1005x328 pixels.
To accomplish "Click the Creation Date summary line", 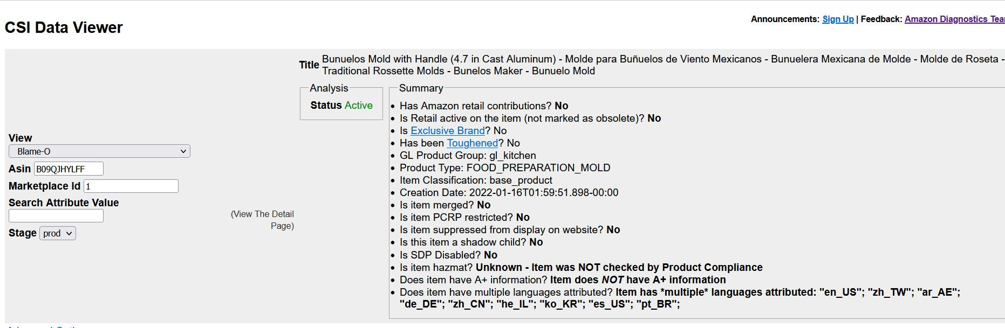I will 509,192.
